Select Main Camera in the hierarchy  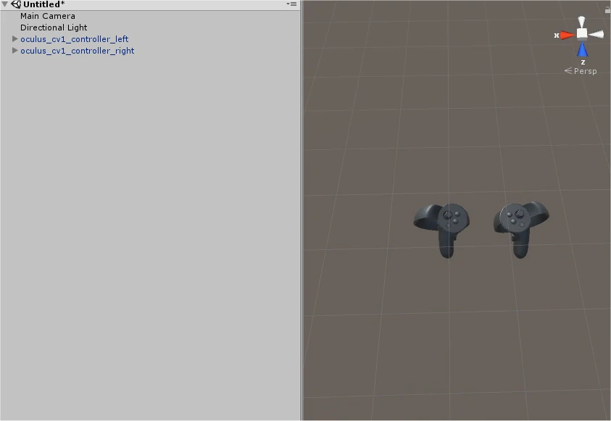tap(48, 16)
